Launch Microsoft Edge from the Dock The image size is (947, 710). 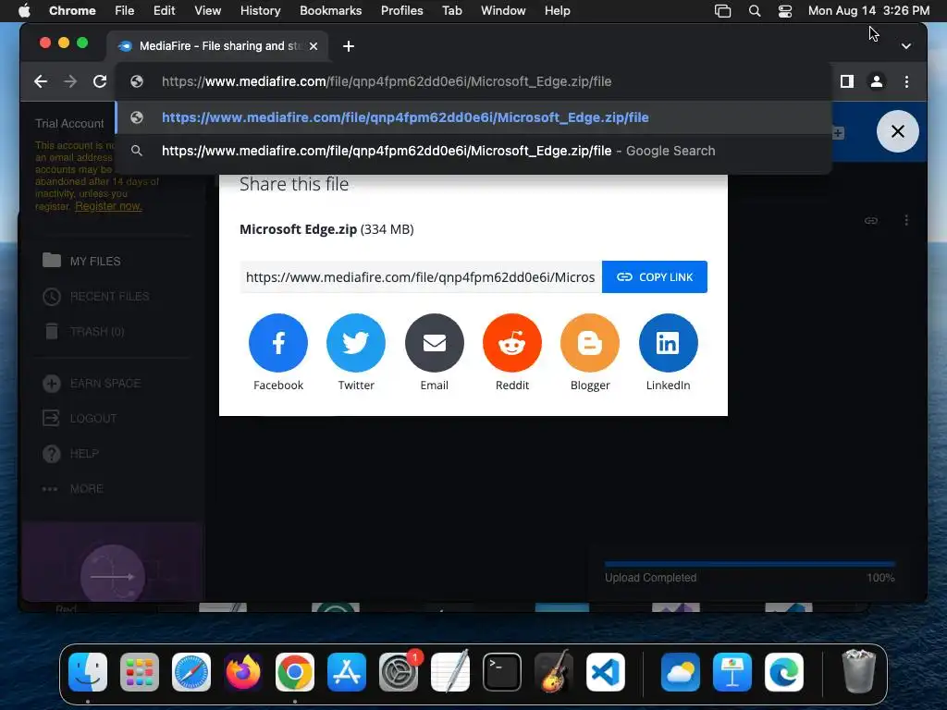(784, 672)
